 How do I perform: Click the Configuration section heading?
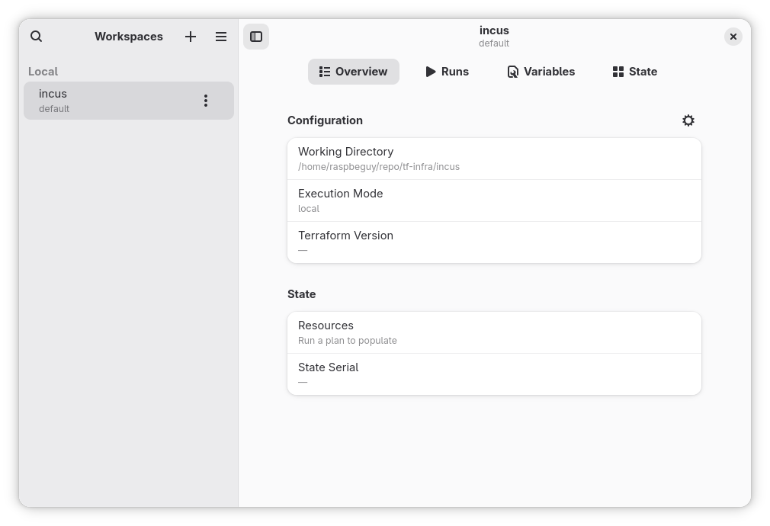[325, 120]
